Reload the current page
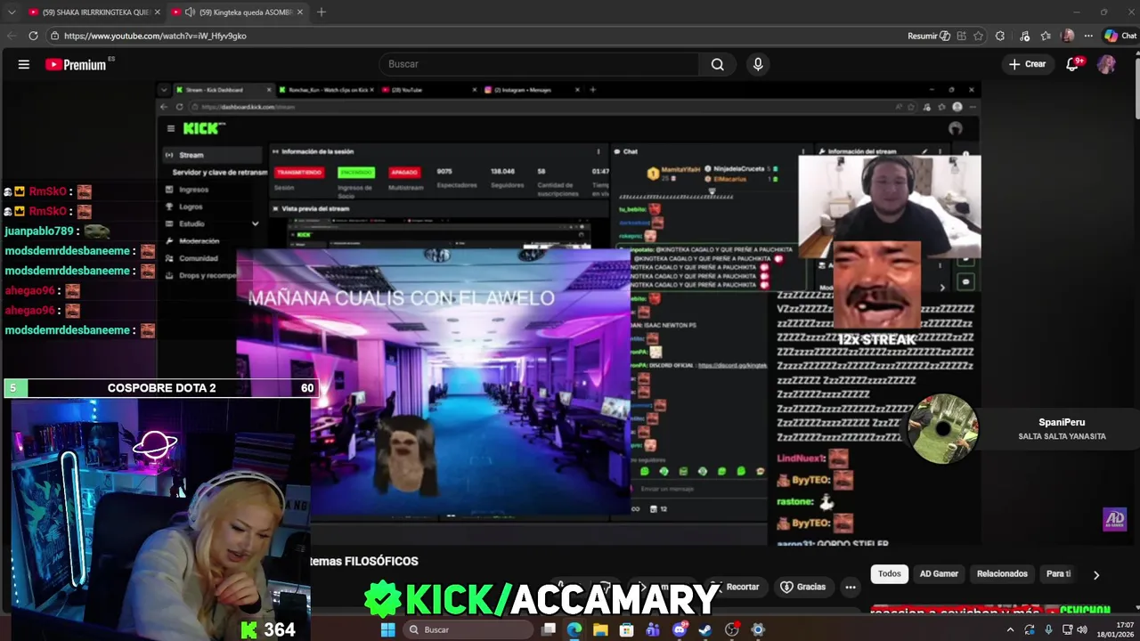 tap(33, 36)
